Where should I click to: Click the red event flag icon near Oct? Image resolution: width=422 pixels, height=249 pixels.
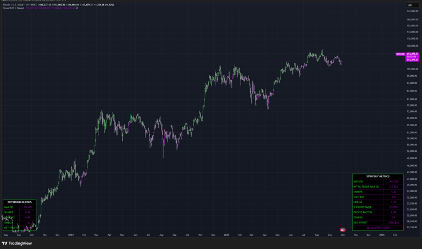coord(342,230)
